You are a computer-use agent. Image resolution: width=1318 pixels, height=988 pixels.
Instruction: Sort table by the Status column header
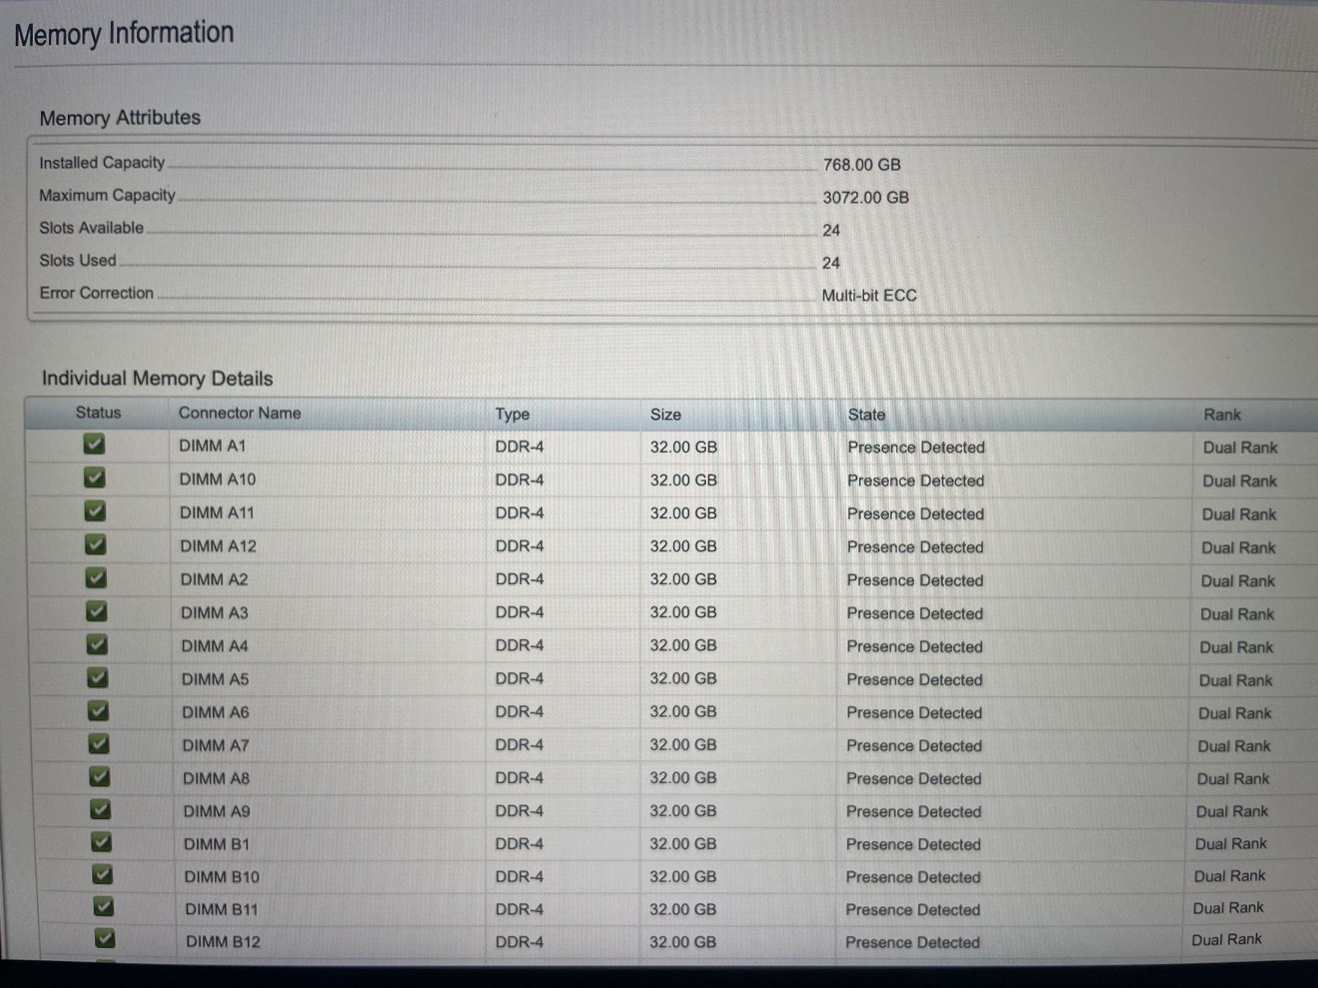coord(98,413)
